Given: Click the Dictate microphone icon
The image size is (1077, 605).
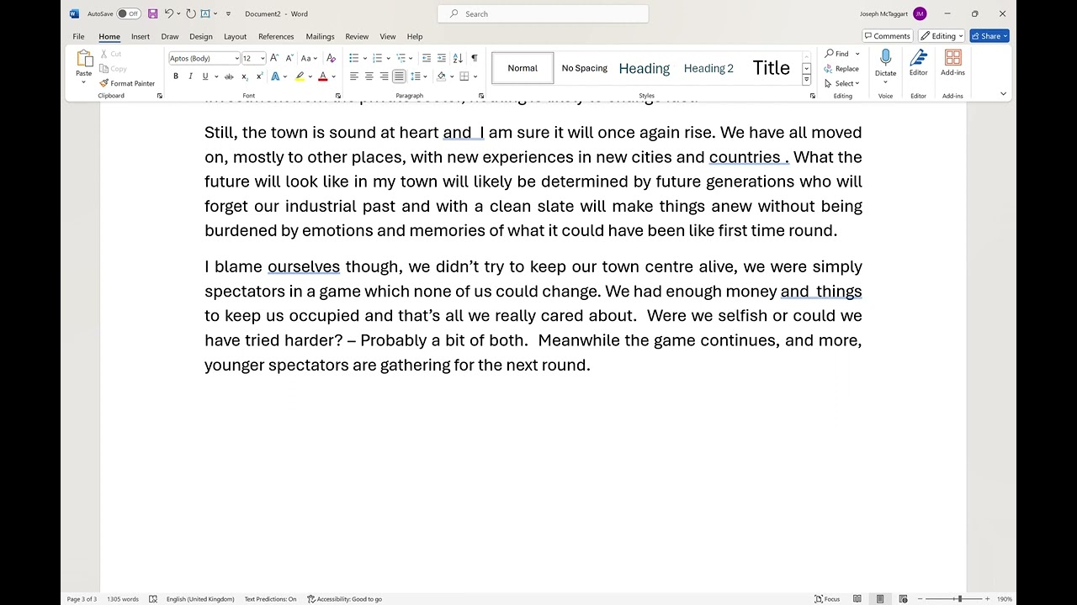Looking at the screenshot, I should click(x=885, y=57).
